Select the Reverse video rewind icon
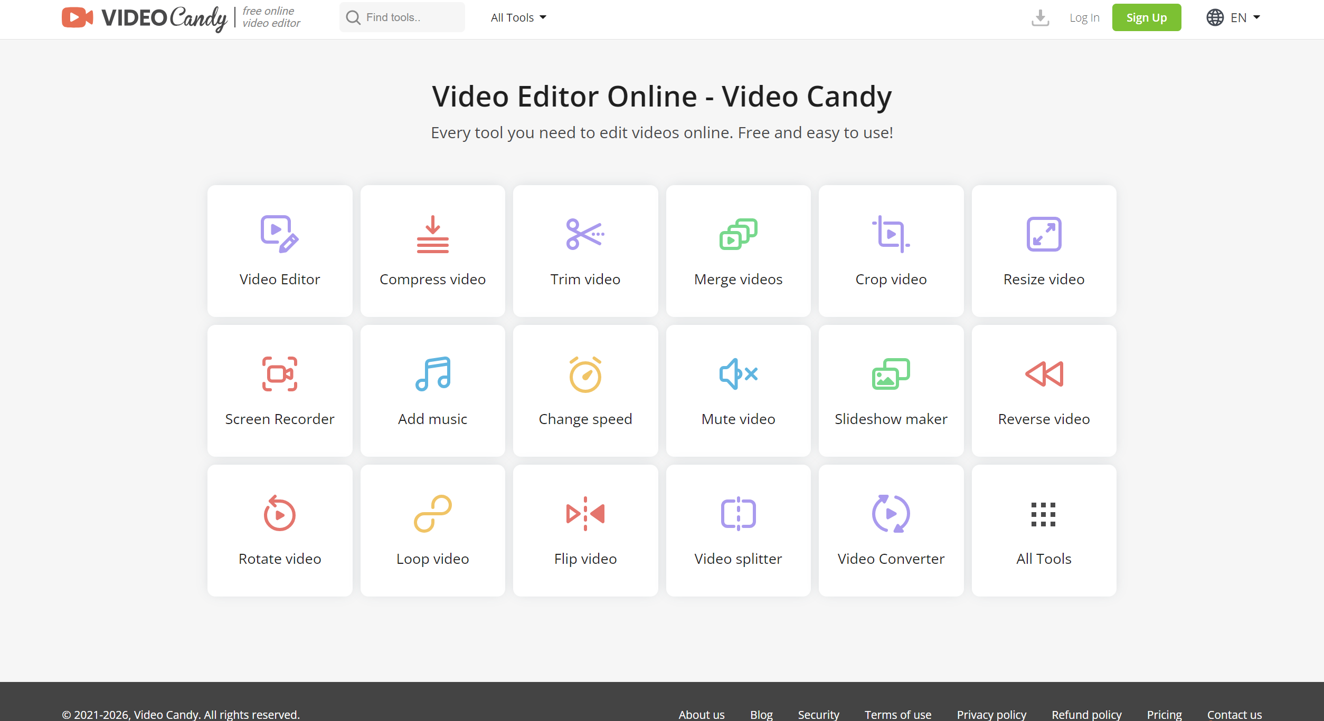 point(1044,374)
